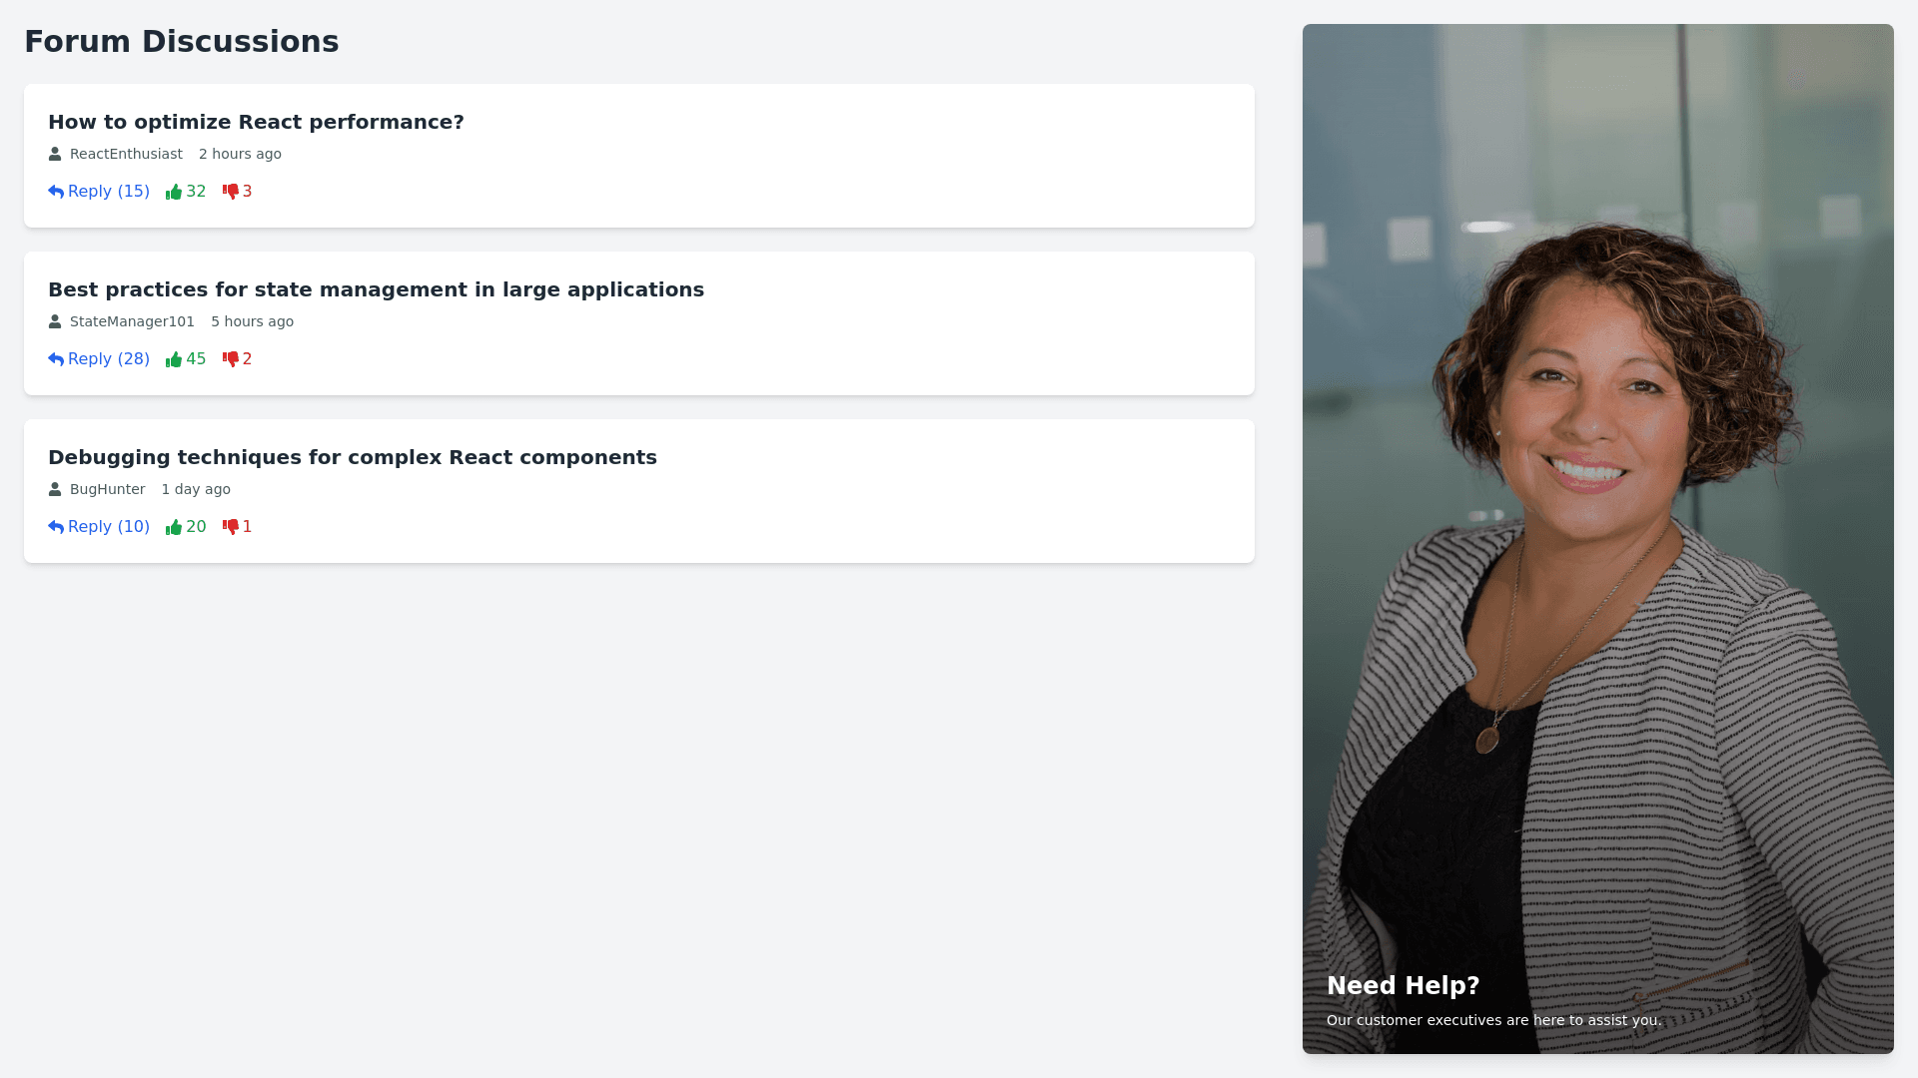Click user icon beside ReactEnthusiast
The height and width of the screenshot is (1078, 1918).
click(55, 154)
